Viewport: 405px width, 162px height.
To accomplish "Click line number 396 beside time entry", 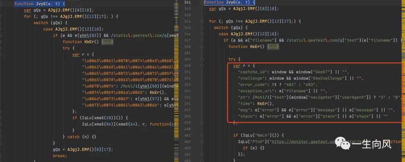I will 187,104.
